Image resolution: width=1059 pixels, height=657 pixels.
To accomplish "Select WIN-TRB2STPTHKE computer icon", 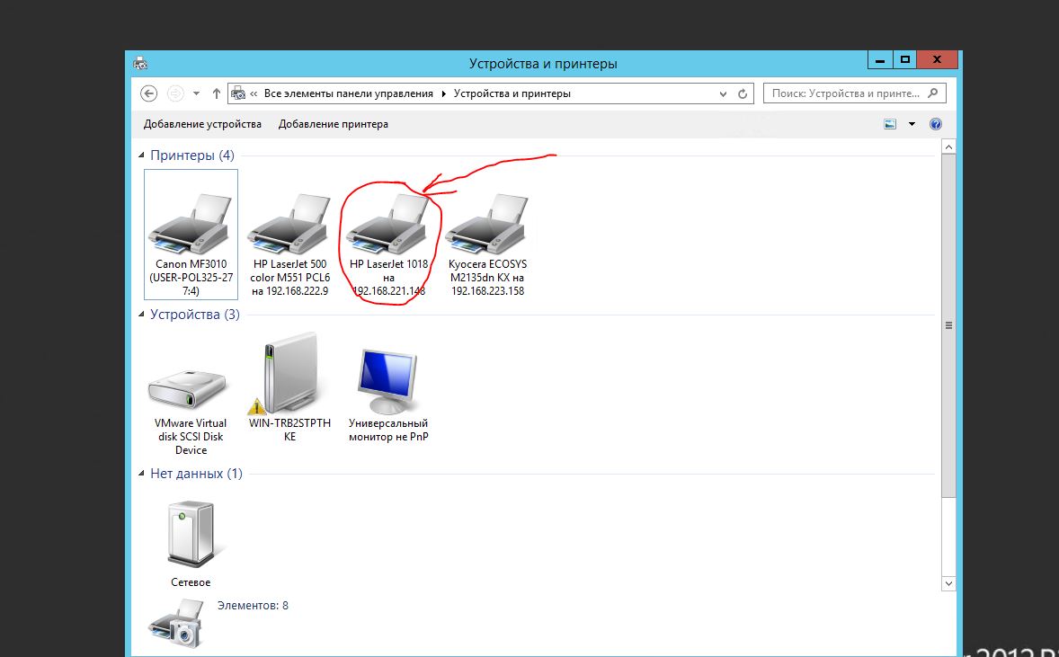I will tap(289, 373).
